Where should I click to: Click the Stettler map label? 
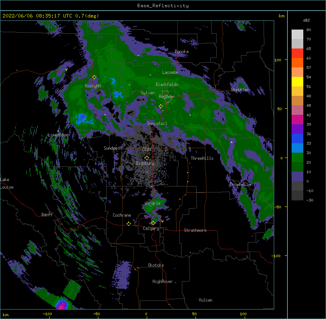coord(240,90)
